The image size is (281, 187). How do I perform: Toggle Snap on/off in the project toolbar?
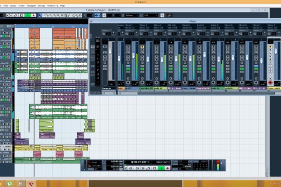104,16
